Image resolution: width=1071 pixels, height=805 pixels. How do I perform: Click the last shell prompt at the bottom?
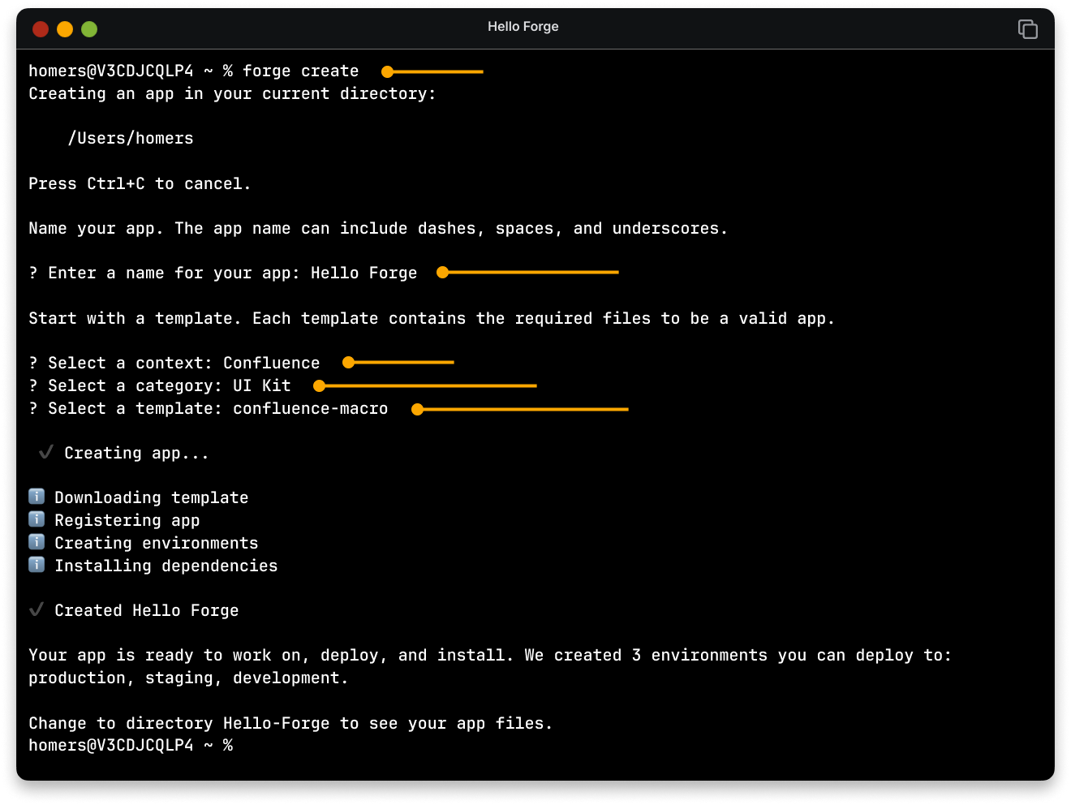tap(131, 746)
